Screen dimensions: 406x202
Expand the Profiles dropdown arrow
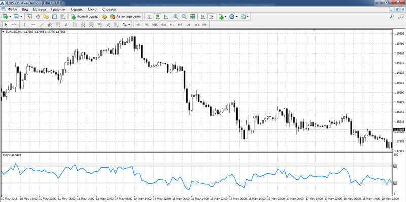tap(21, 17)
